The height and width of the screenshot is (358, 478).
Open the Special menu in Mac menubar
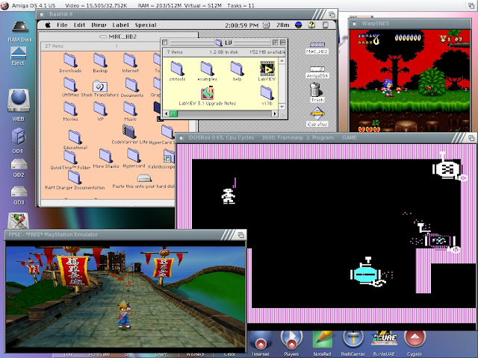coord(146,25)
